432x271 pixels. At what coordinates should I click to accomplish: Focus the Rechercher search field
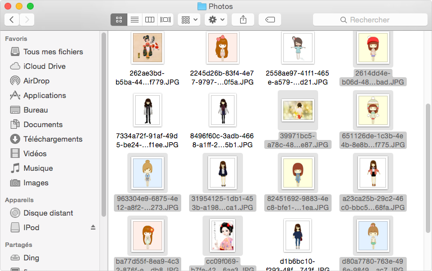tap(370, 20)
